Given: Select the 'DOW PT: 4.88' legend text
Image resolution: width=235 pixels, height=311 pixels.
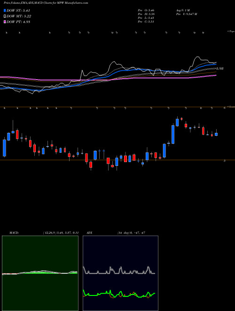Looking at the screenshot, I should point(18,22).
